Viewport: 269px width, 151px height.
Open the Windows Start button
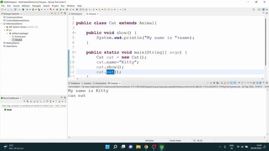click(x=108, y=147)
